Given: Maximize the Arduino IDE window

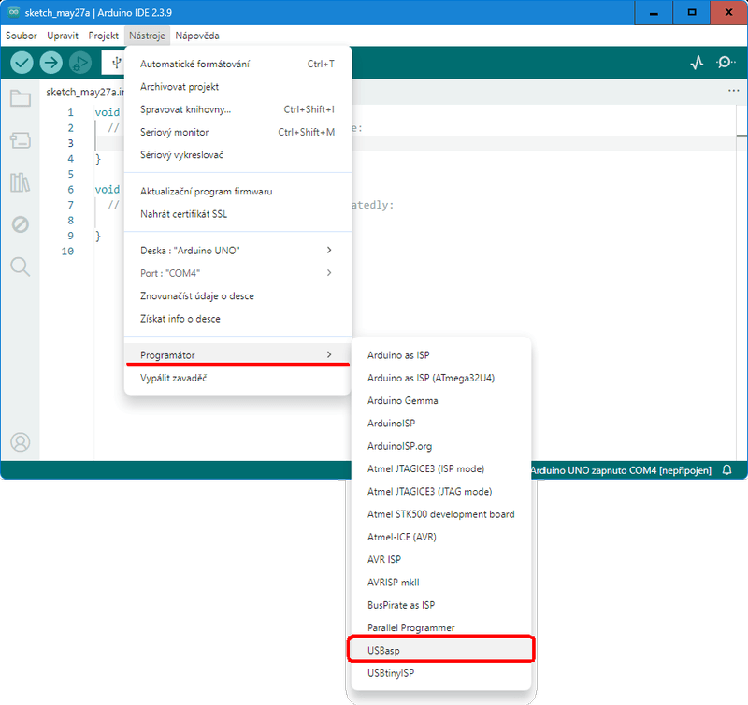Looking at the screenshot, I should coord(691,13).
